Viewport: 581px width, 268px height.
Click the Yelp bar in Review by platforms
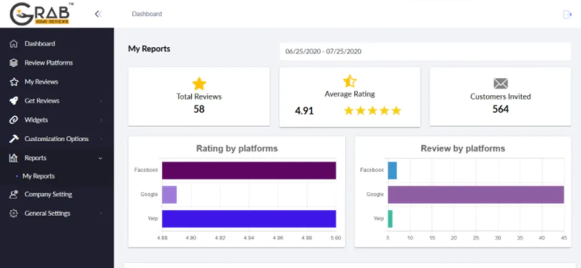click(x=390, y=219)
